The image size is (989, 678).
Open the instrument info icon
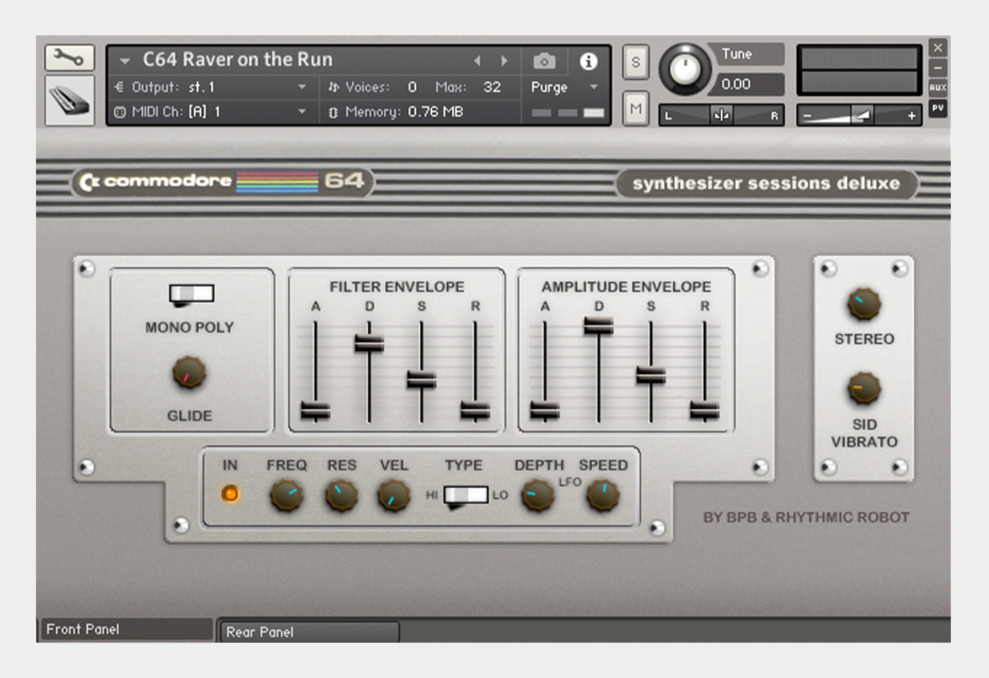click(x=588, y=60)
